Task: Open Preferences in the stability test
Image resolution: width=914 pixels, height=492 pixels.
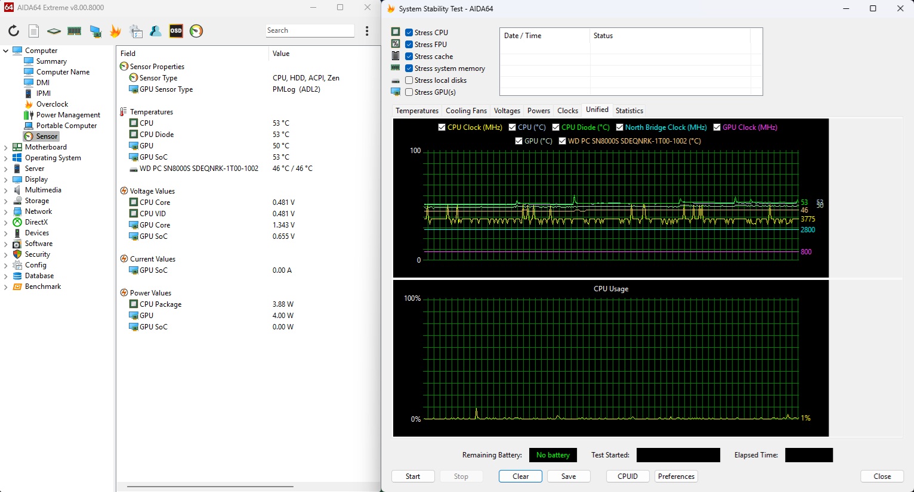Action: (x=676, y=477)
